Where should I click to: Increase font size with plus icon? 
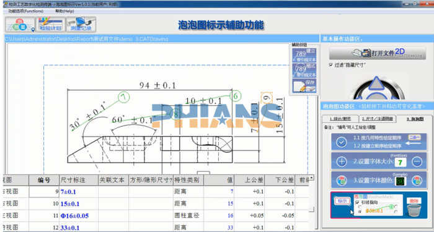pyautogui.click(x=341, y=161)
